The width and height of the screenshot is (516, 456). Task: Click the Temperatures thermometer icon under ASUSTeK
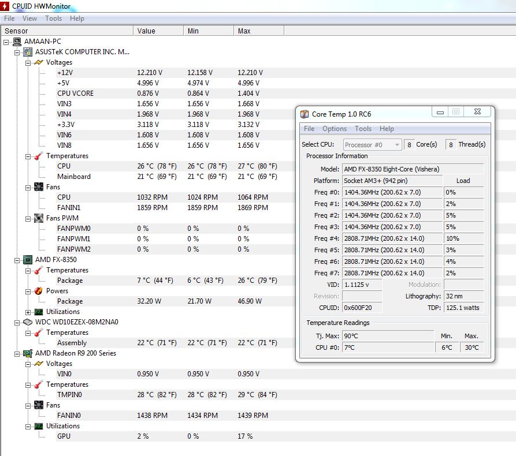pos(39,156)
